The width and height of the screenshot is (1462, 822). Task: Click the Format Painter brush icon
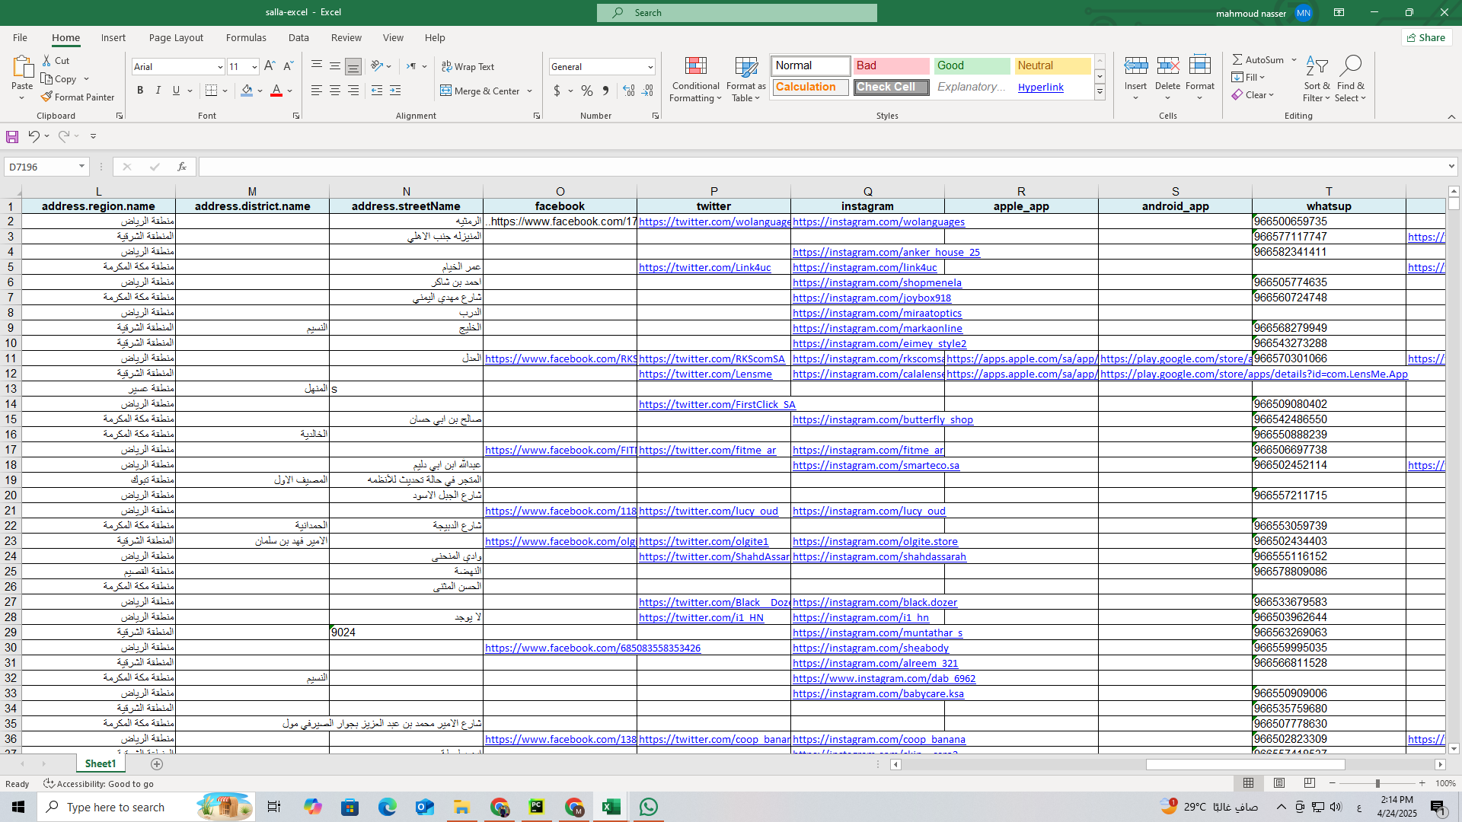[x=47, y=97]
